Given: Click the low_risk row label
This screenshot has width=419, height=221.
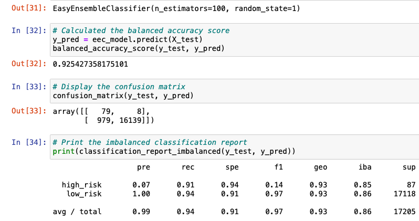Looking at the screenshot, I should (84, 194).
